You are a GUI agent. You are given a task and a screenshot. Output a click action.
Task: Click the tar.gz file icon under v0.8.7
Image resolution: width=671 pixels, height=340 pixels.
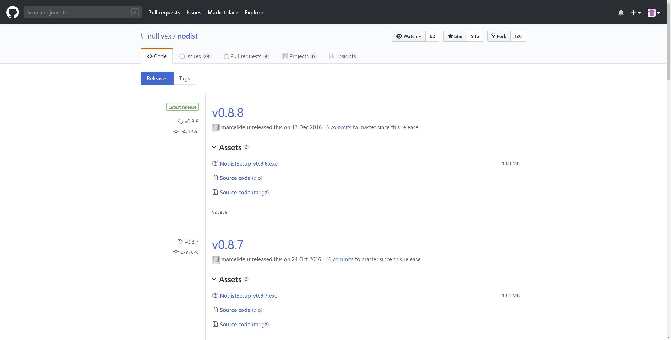coord(215,324)
